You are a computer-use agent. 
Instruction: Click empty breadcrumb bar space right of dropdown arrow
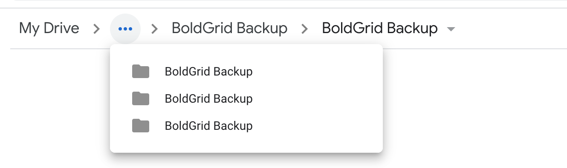tap(512, 29)
